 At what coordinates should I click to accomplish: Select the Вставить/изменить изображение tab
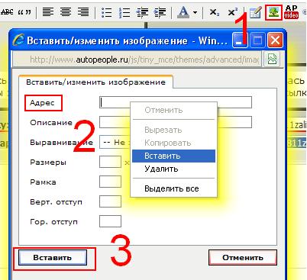coord(95,82)
